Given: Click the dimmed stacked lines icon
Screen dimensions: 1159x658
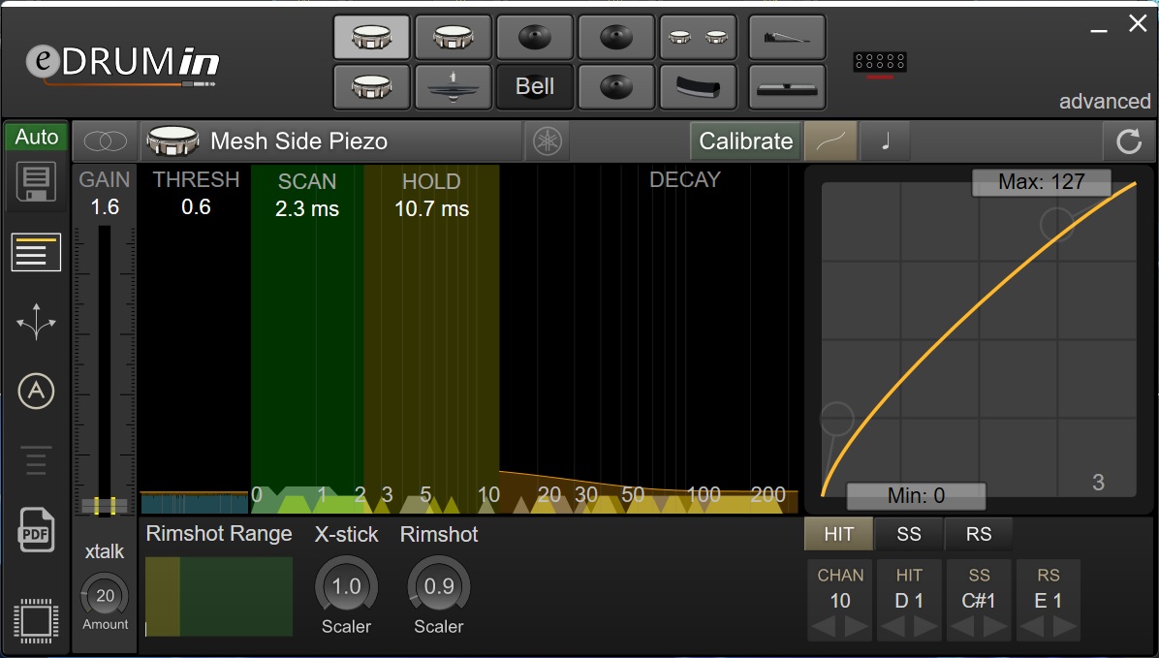Looking at the screenshot, I should 36,460.
